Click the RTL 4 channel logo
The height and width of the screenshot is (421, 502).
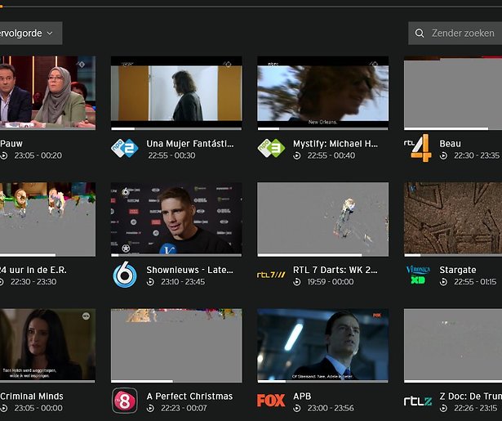coord(418,148)
